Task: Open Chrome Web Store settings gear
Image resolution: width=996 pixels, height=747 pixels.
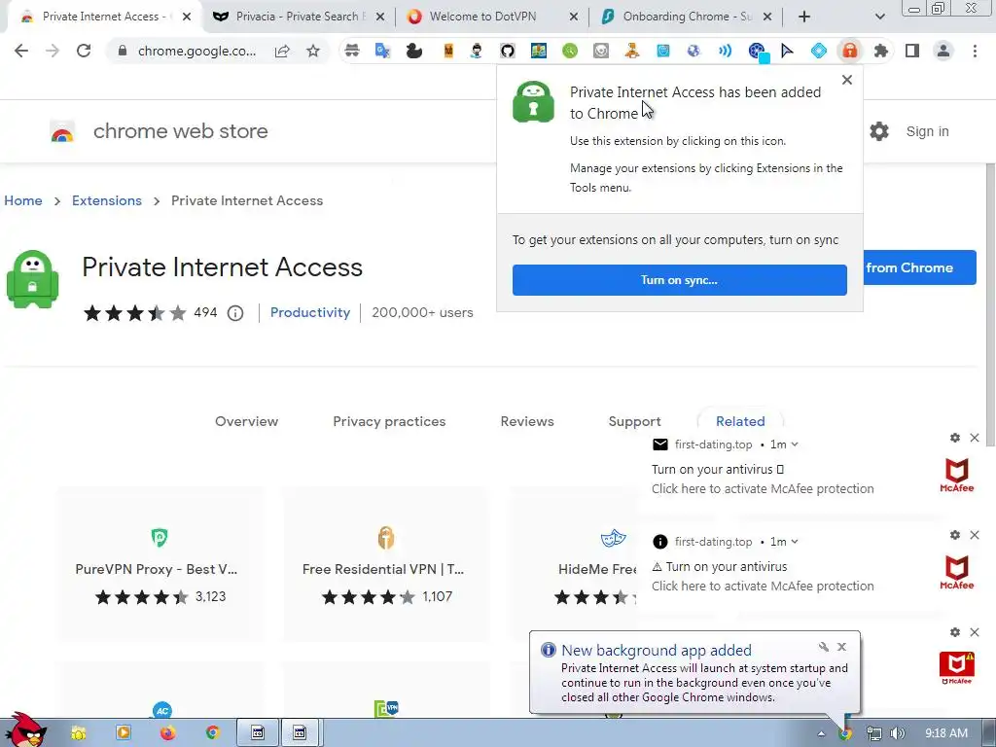Action: click(x=879, y=131)
